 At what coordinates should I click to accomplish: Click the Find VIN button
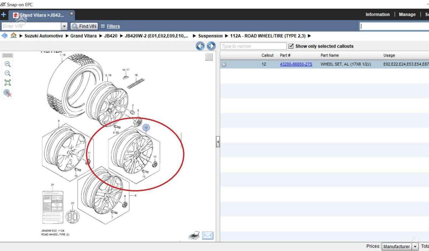click(84, 26)
